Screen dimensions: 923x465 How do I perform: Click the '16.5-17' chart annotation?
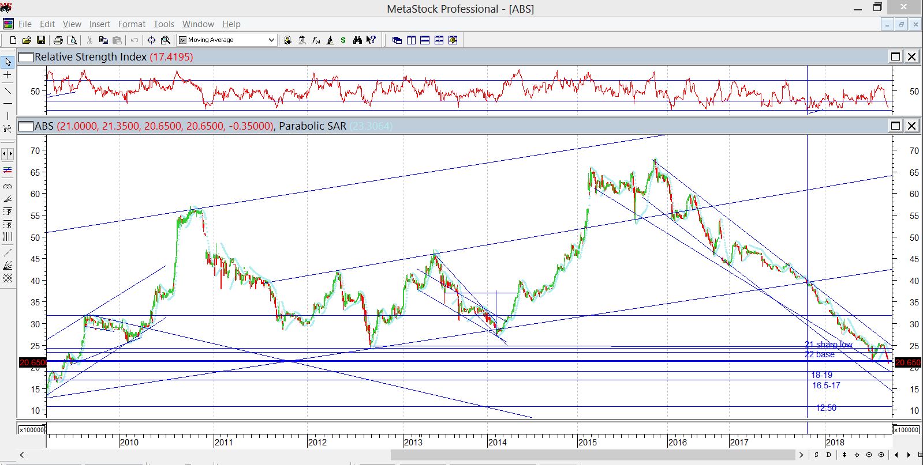tap(826, 385)
